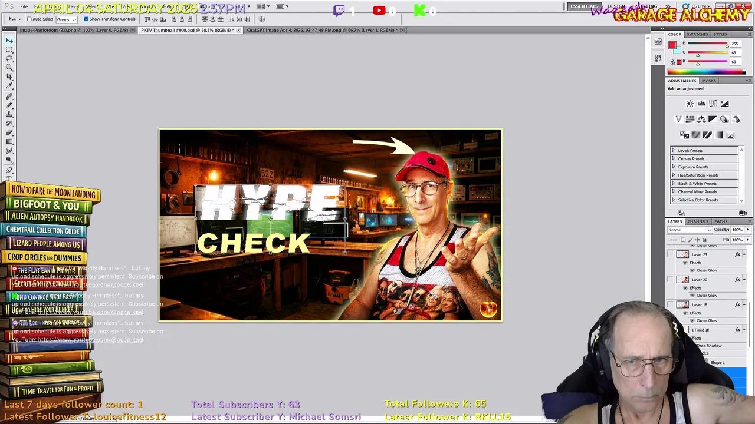Image resolution: width=755 pixels, height=424 pixels.
Task: Add a Hue/Saturation adjustment
Action: click(x=690, y=120)
